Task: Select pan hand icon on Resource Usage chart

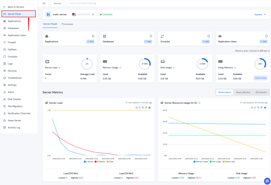Action: pos(261,108)
